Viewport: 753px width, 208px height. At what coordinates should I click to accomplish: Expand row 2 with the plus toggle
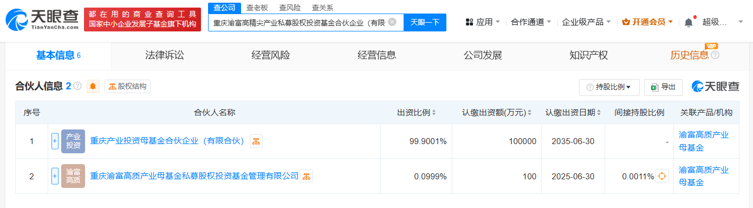[x=55, y=176]
